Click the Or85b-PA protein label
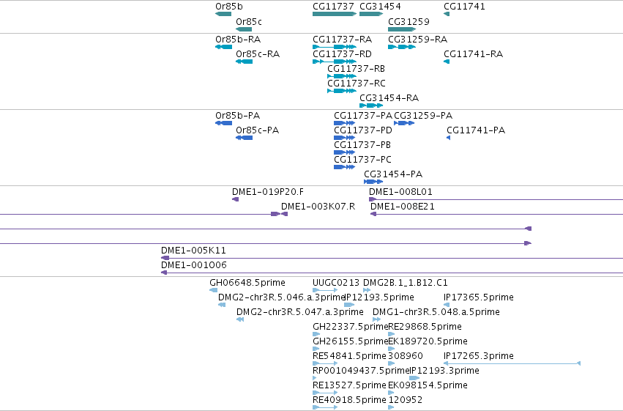 [x=238, y=116]
